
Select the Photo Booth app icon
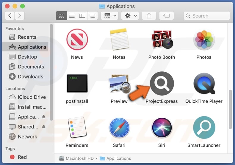[x=162, y=39]
